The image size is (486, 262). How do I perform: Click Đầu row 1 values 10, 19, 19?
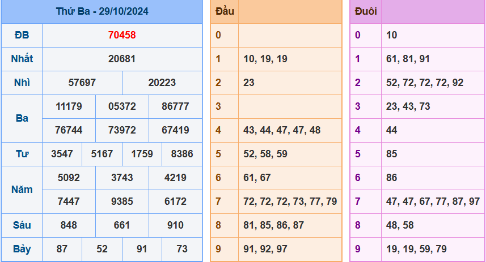(265, 59)
